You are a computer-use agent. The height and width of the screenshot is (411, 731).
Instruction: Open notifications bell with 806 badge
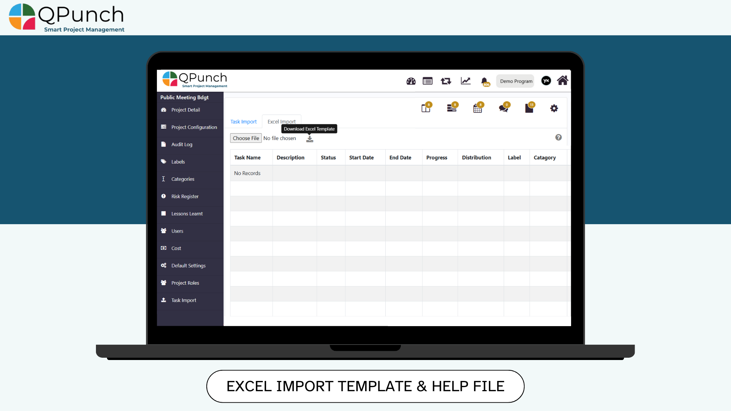tap(484, 81)
